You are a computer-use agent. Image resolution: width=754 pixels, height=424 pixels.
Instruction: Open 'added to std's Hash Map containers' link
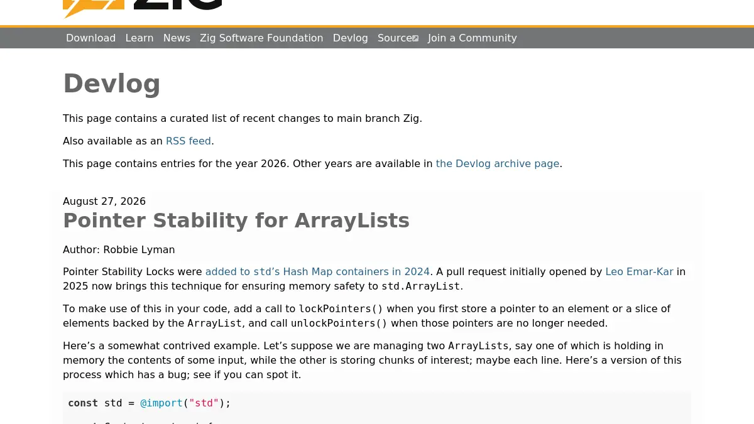point(317,271)
